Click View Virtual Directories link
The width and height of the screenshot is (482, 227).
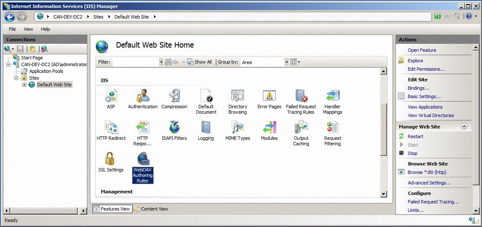[x=431, y=115]
